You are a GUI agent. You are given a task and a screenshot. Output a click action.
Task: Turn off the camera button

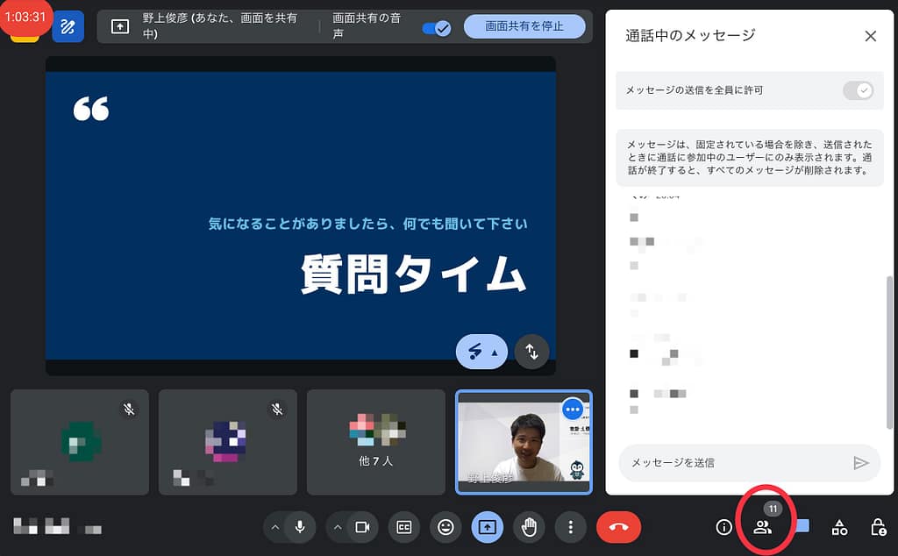pyautogui.click(x=361, y=527)
